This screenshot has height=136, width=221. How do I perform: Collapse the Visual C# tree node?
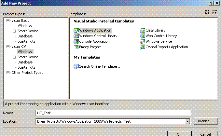tap(8, 47)
